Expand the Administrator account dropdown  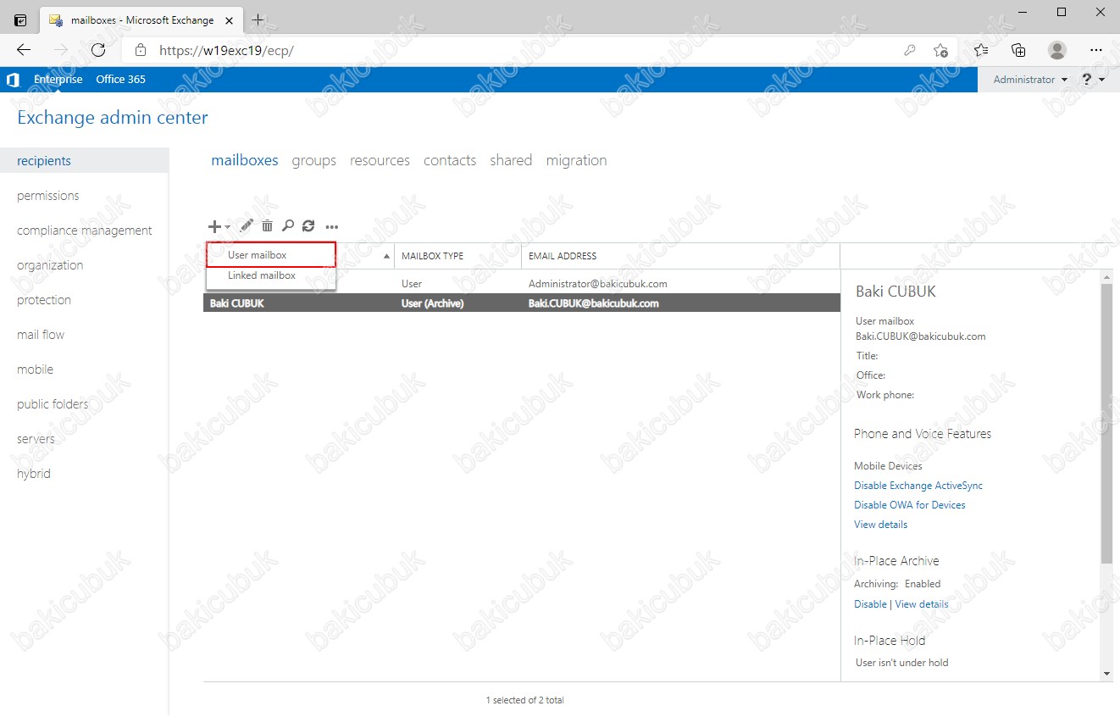pos(1030,80)
